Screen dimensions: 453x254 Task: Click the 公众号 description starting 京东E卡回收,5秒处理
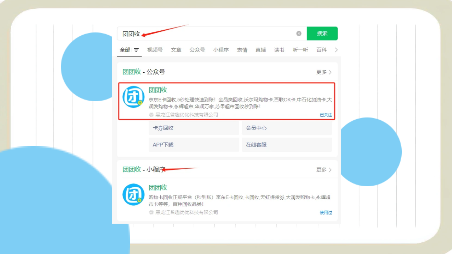[x=240, y=103]
